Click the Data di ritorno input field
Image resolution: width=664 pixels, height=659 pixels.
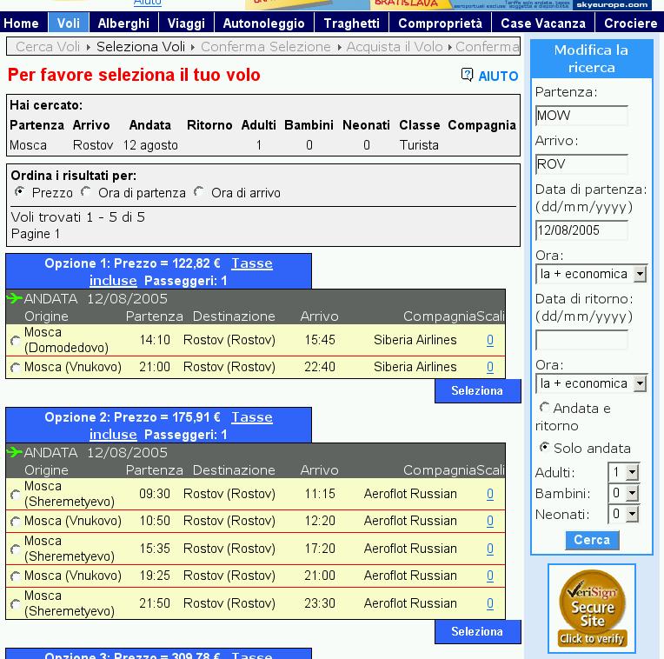[581, 340]
